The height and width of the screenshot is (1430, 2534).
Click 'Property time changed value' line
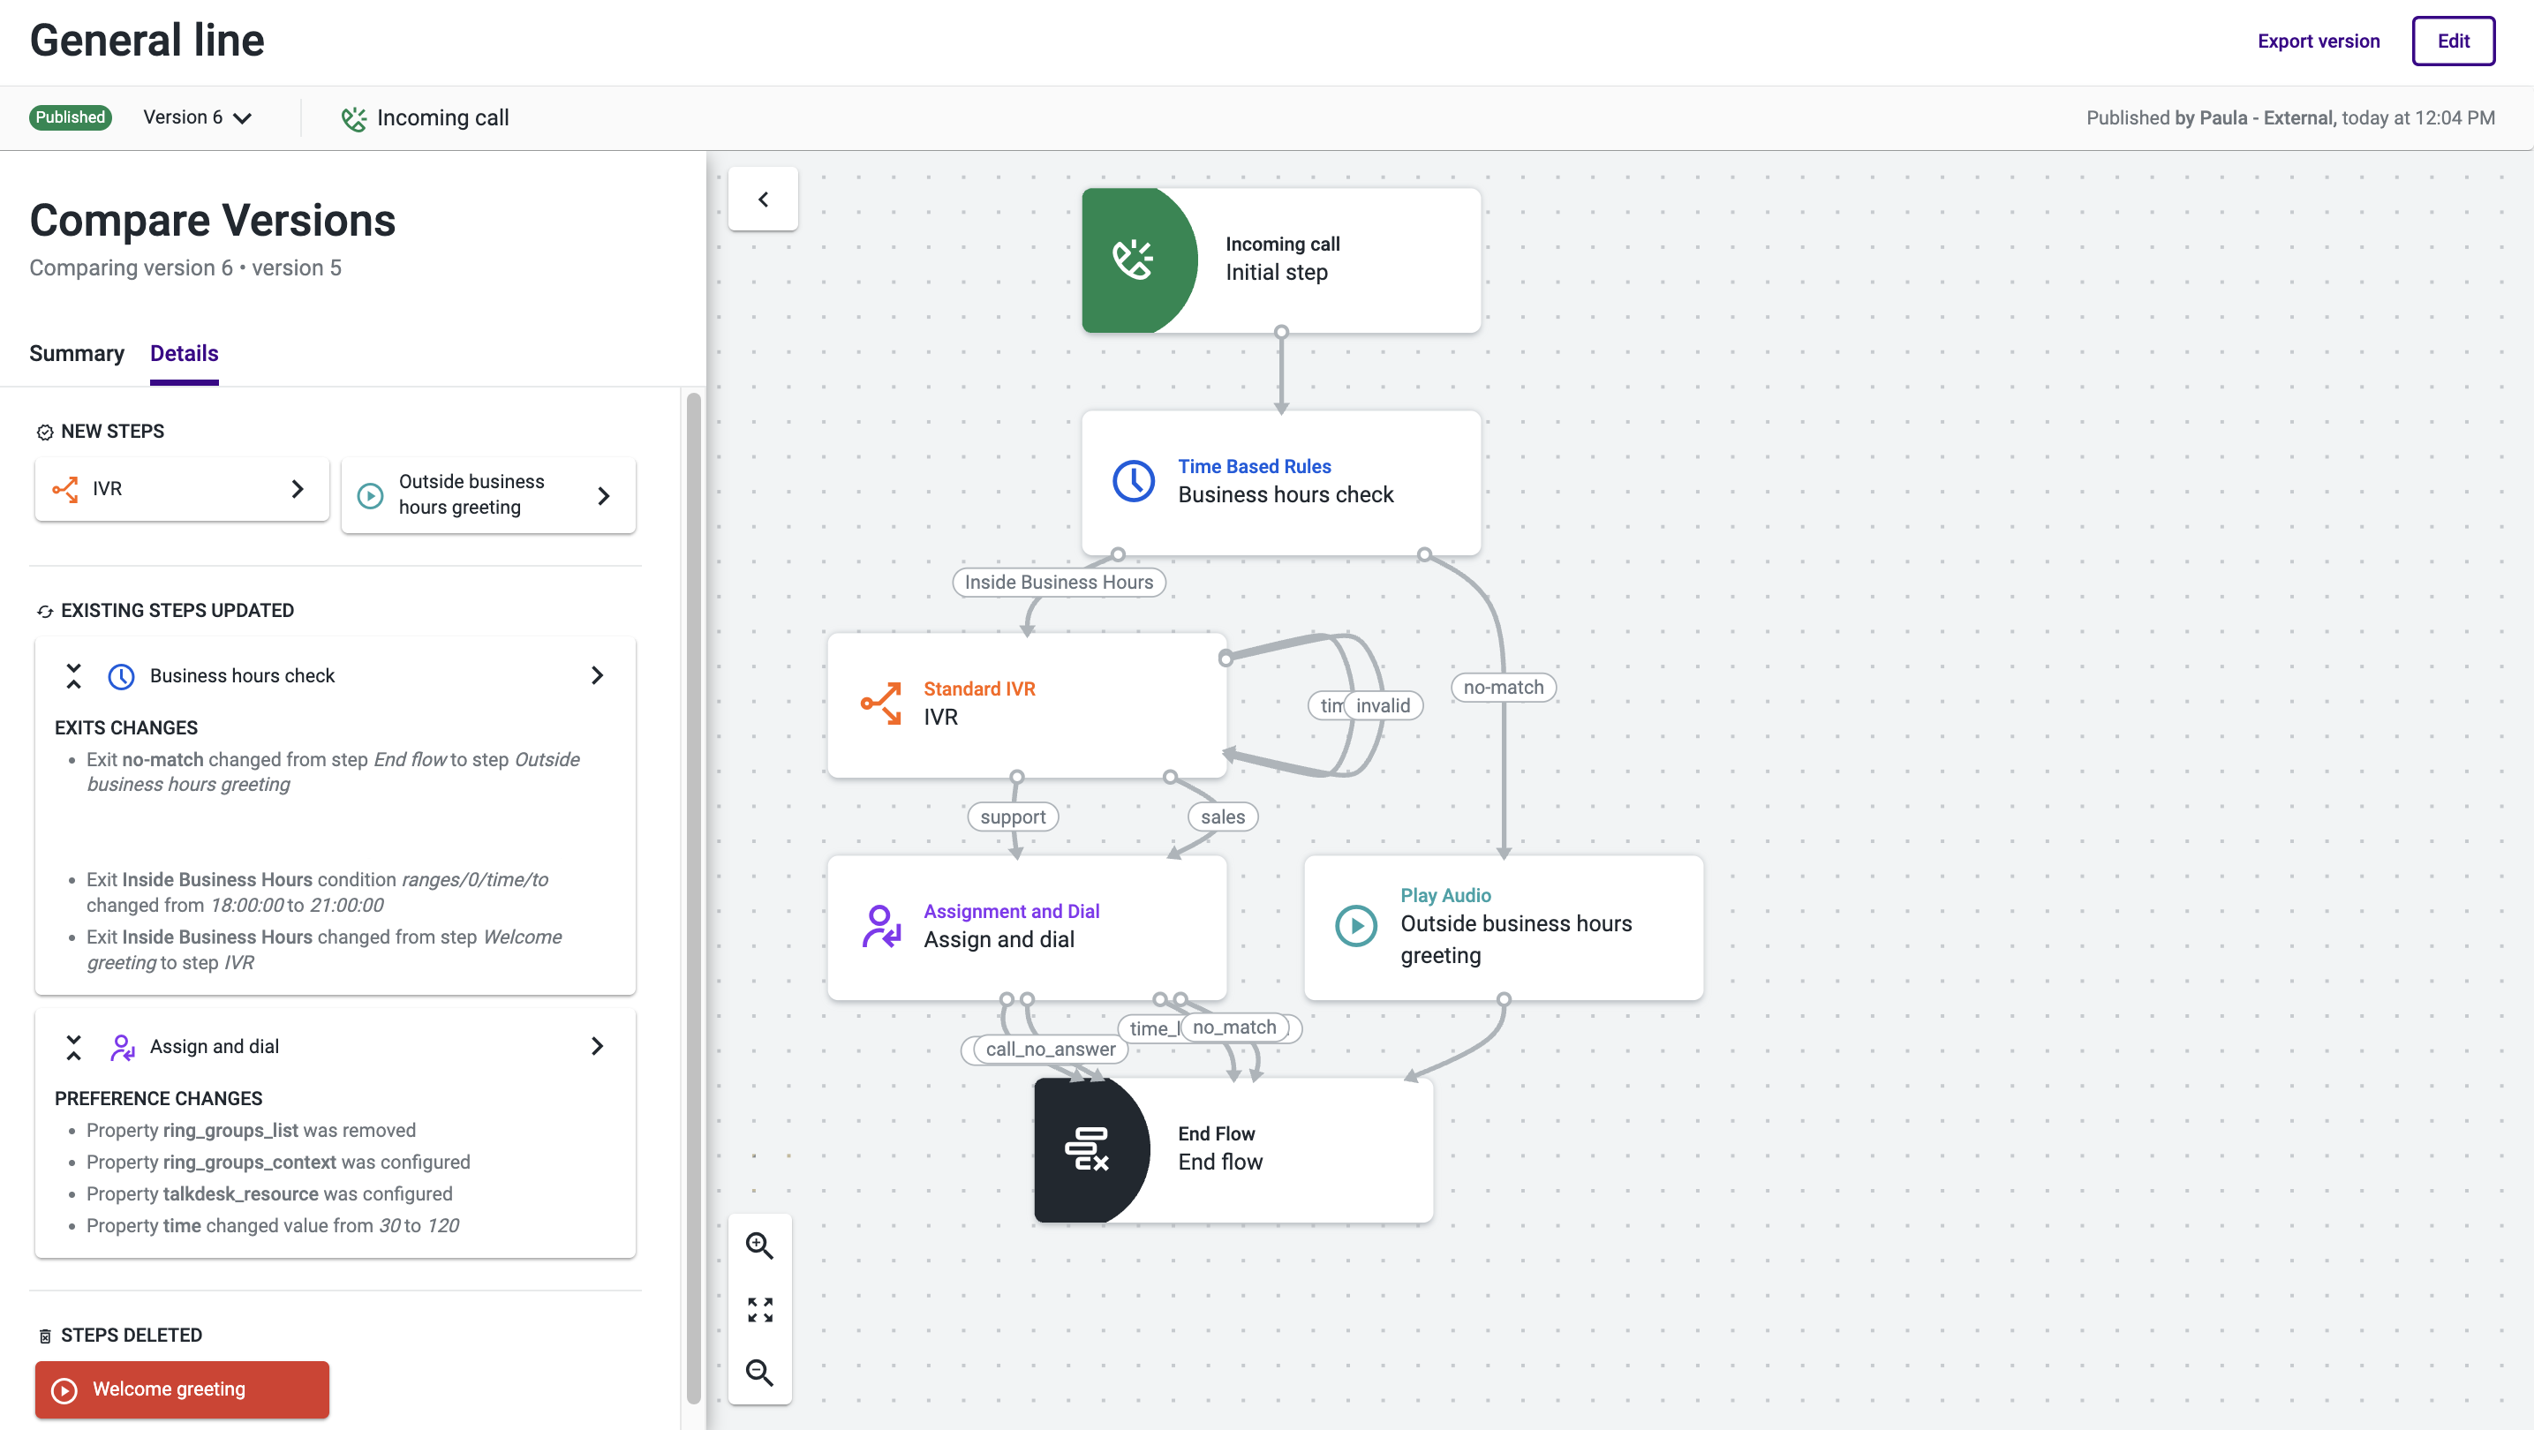[273, 1225]
